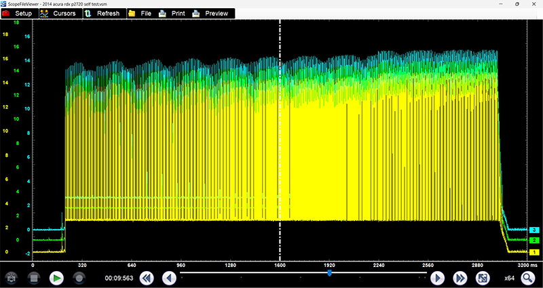The height and width of the screenshot is (288, 543).
Task: Step back one frame with left arrow
Action: 169,278
